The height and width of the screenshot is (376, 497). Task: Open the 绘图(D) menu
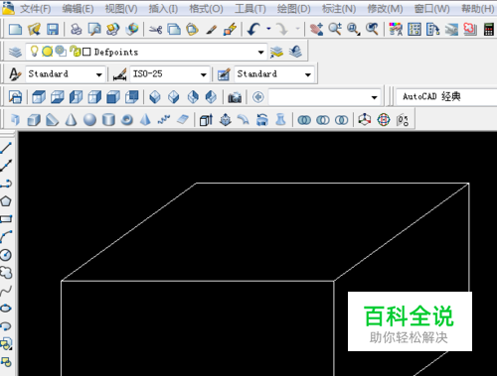coord(294,9)
